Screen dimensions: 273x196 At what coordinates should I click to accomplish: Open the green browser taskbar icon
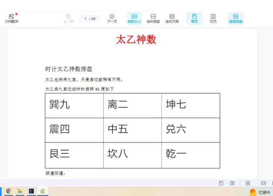pos(43,191)
